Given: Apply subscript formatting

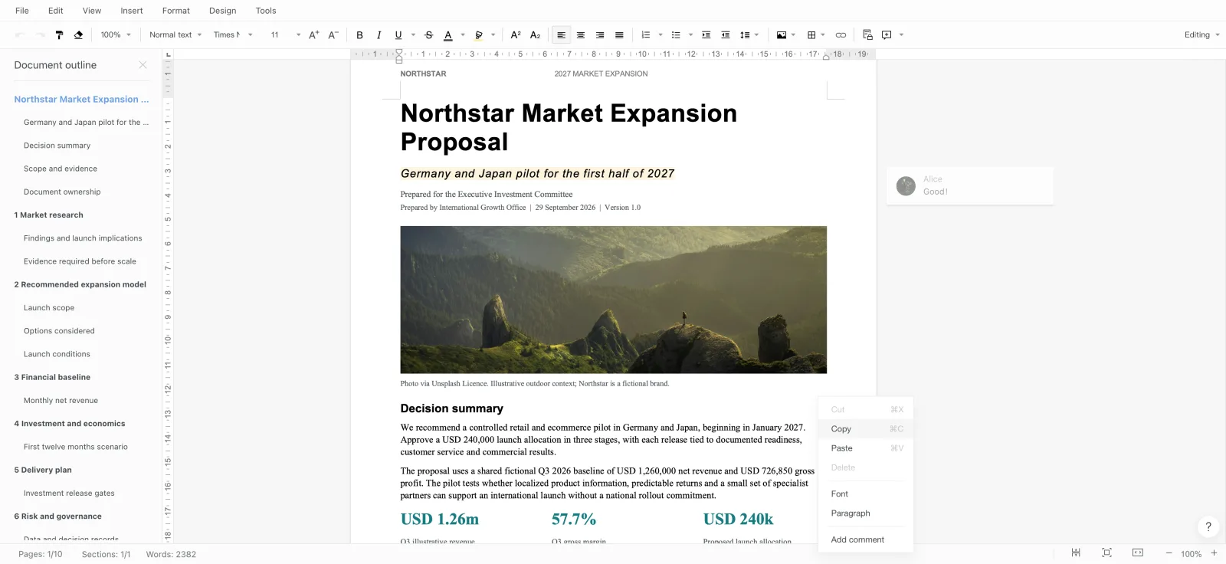Looking at the screenshot, I should coord(535,34).
